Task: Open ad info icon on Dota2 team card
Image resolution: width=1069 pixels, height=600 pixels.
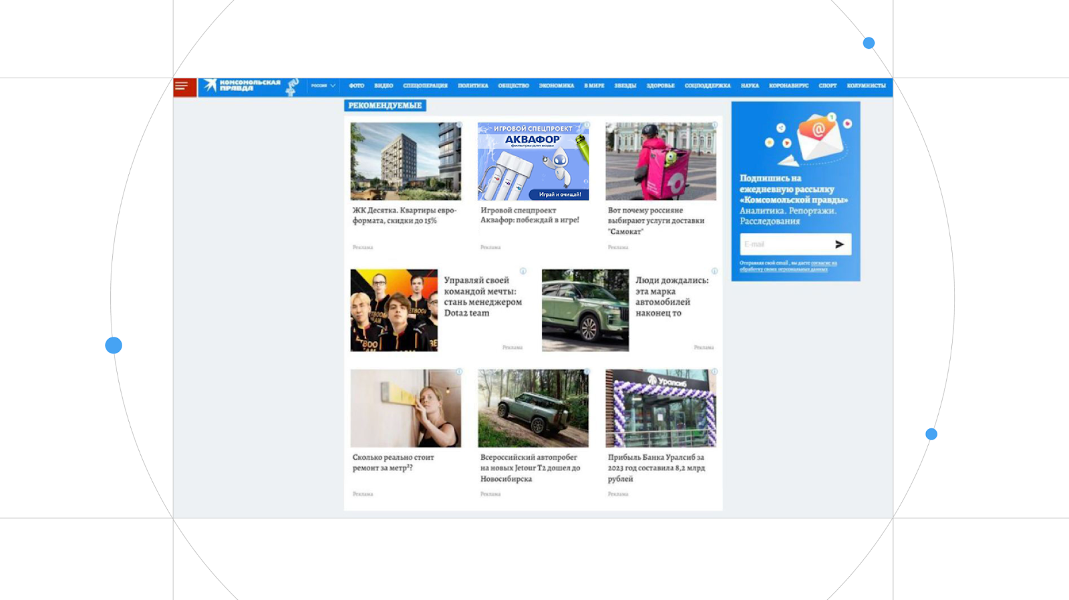Action: click(x=523, y=271)
